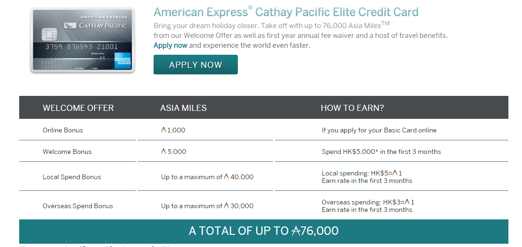Click the Cathay Pacific brushwing logo on card
The height and width of the screenshot is (247, 522).
(x=70, y=25)
